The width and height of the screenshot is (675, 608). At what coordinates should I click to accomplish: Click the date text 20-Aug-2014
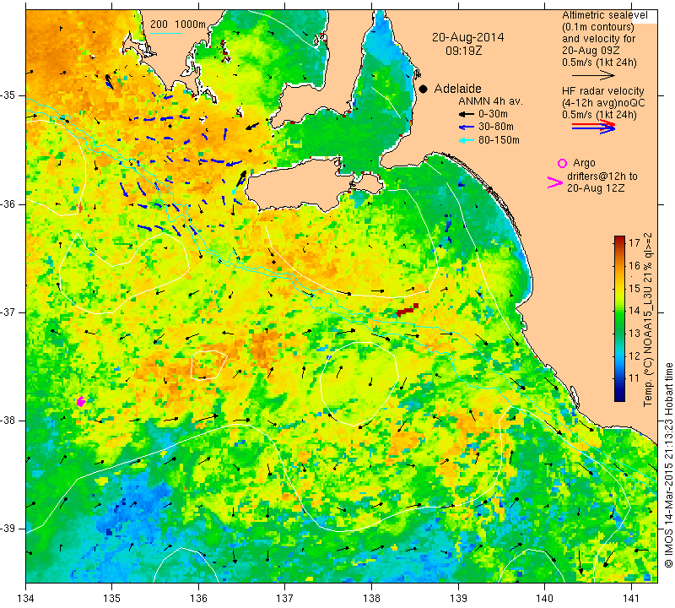[x=468, y=37]
